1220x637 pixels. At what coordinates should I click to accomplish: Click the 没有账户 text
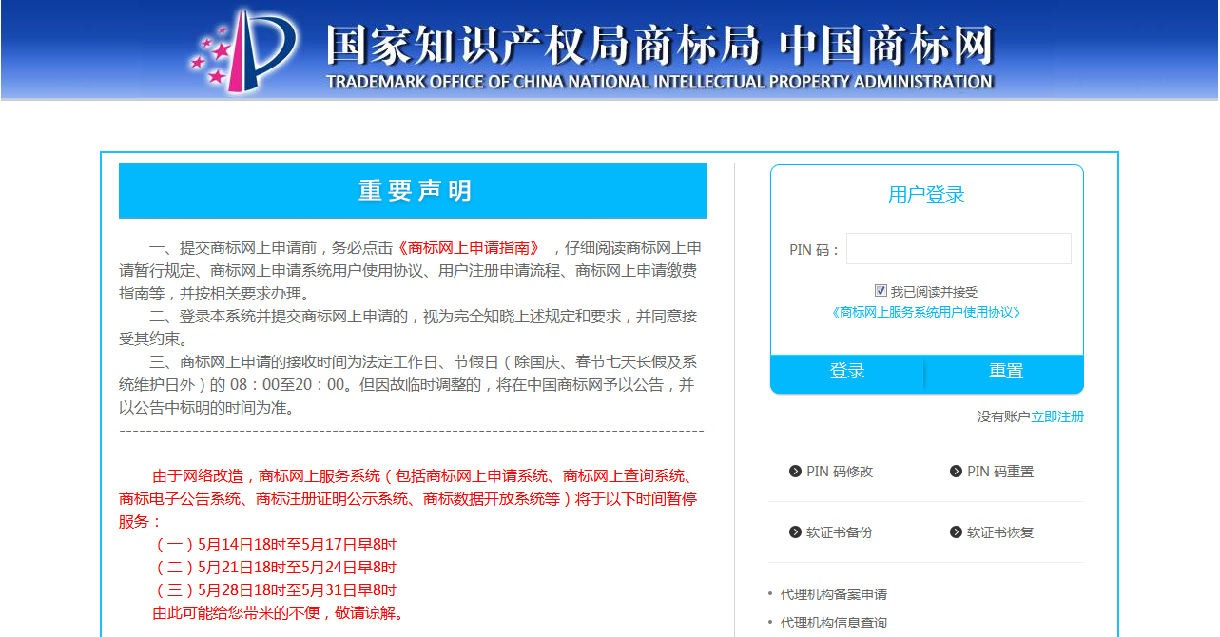pyautogui.click(x=1003, y=416)
